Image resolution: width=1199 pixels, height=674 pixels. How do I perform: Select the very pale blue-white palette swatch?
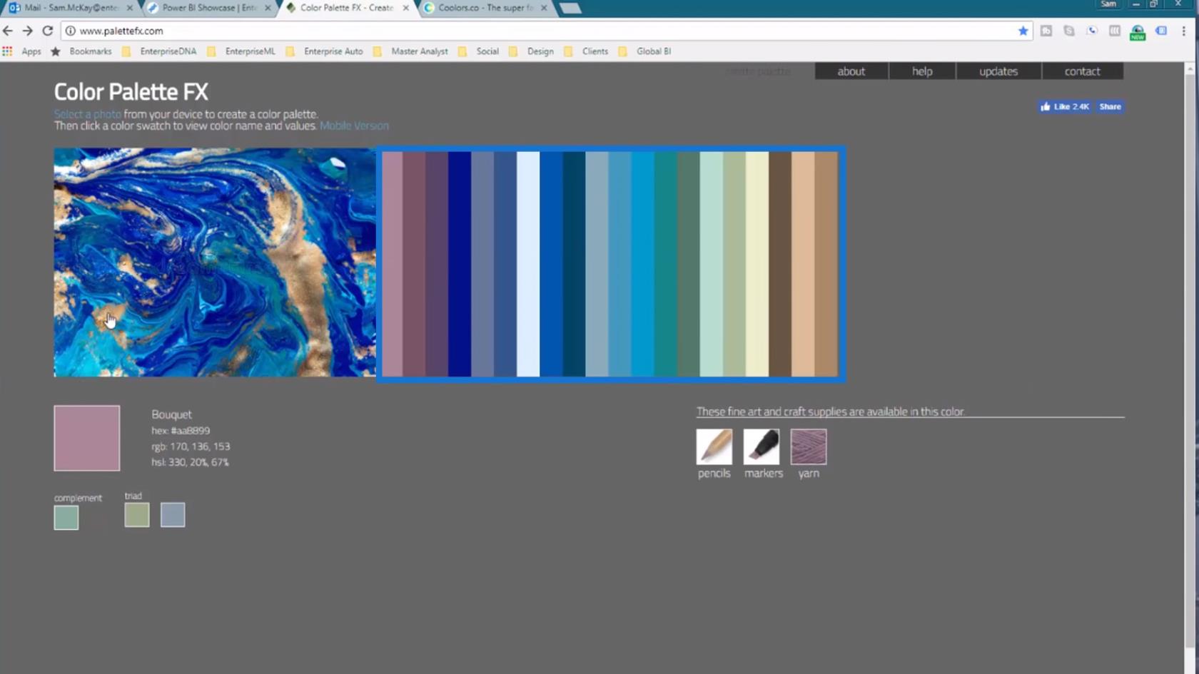tap(528, 264)
